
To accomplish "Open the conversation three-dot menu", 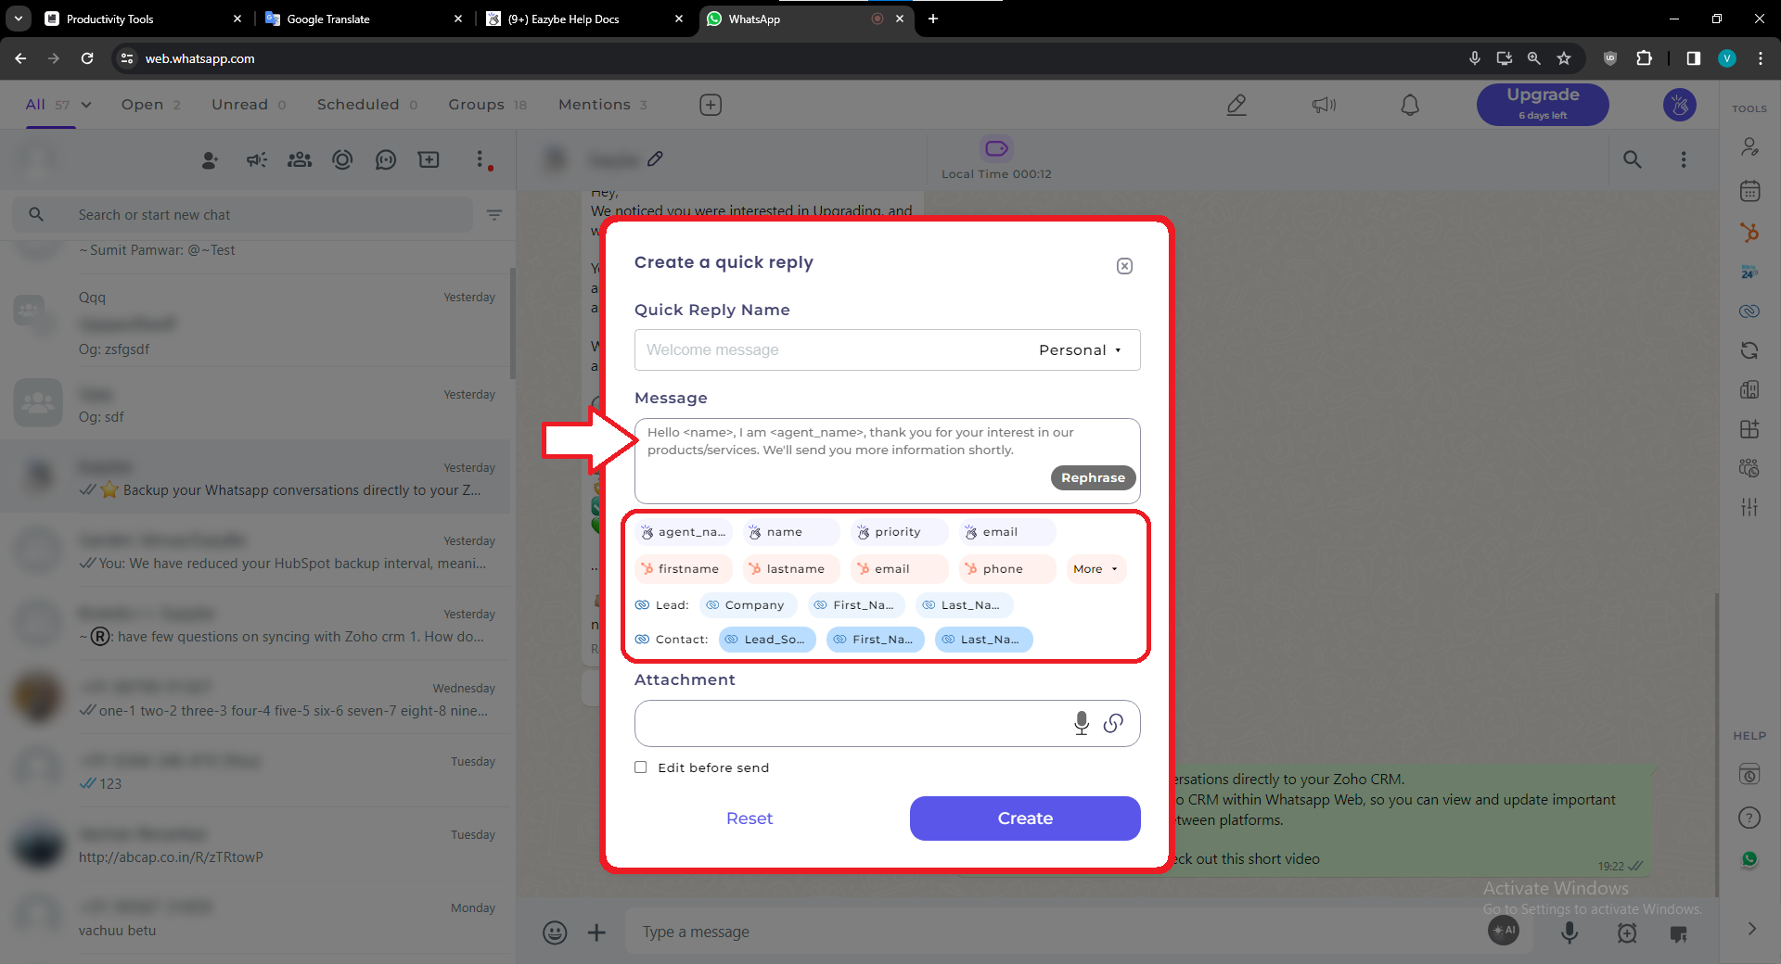I will point(1684,159).
